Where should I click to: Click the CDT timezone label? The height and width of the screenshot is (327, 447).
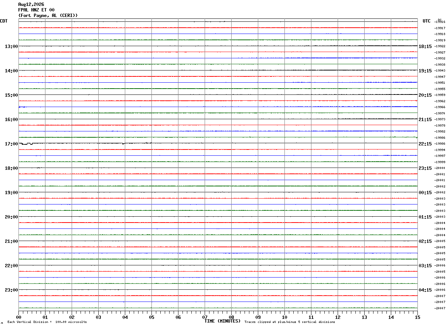(x=4, y=21)
